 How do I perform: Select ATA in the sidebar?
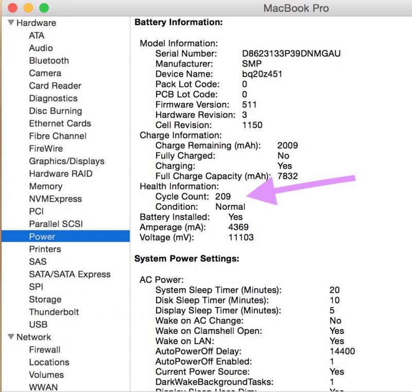tap(37, 35)
